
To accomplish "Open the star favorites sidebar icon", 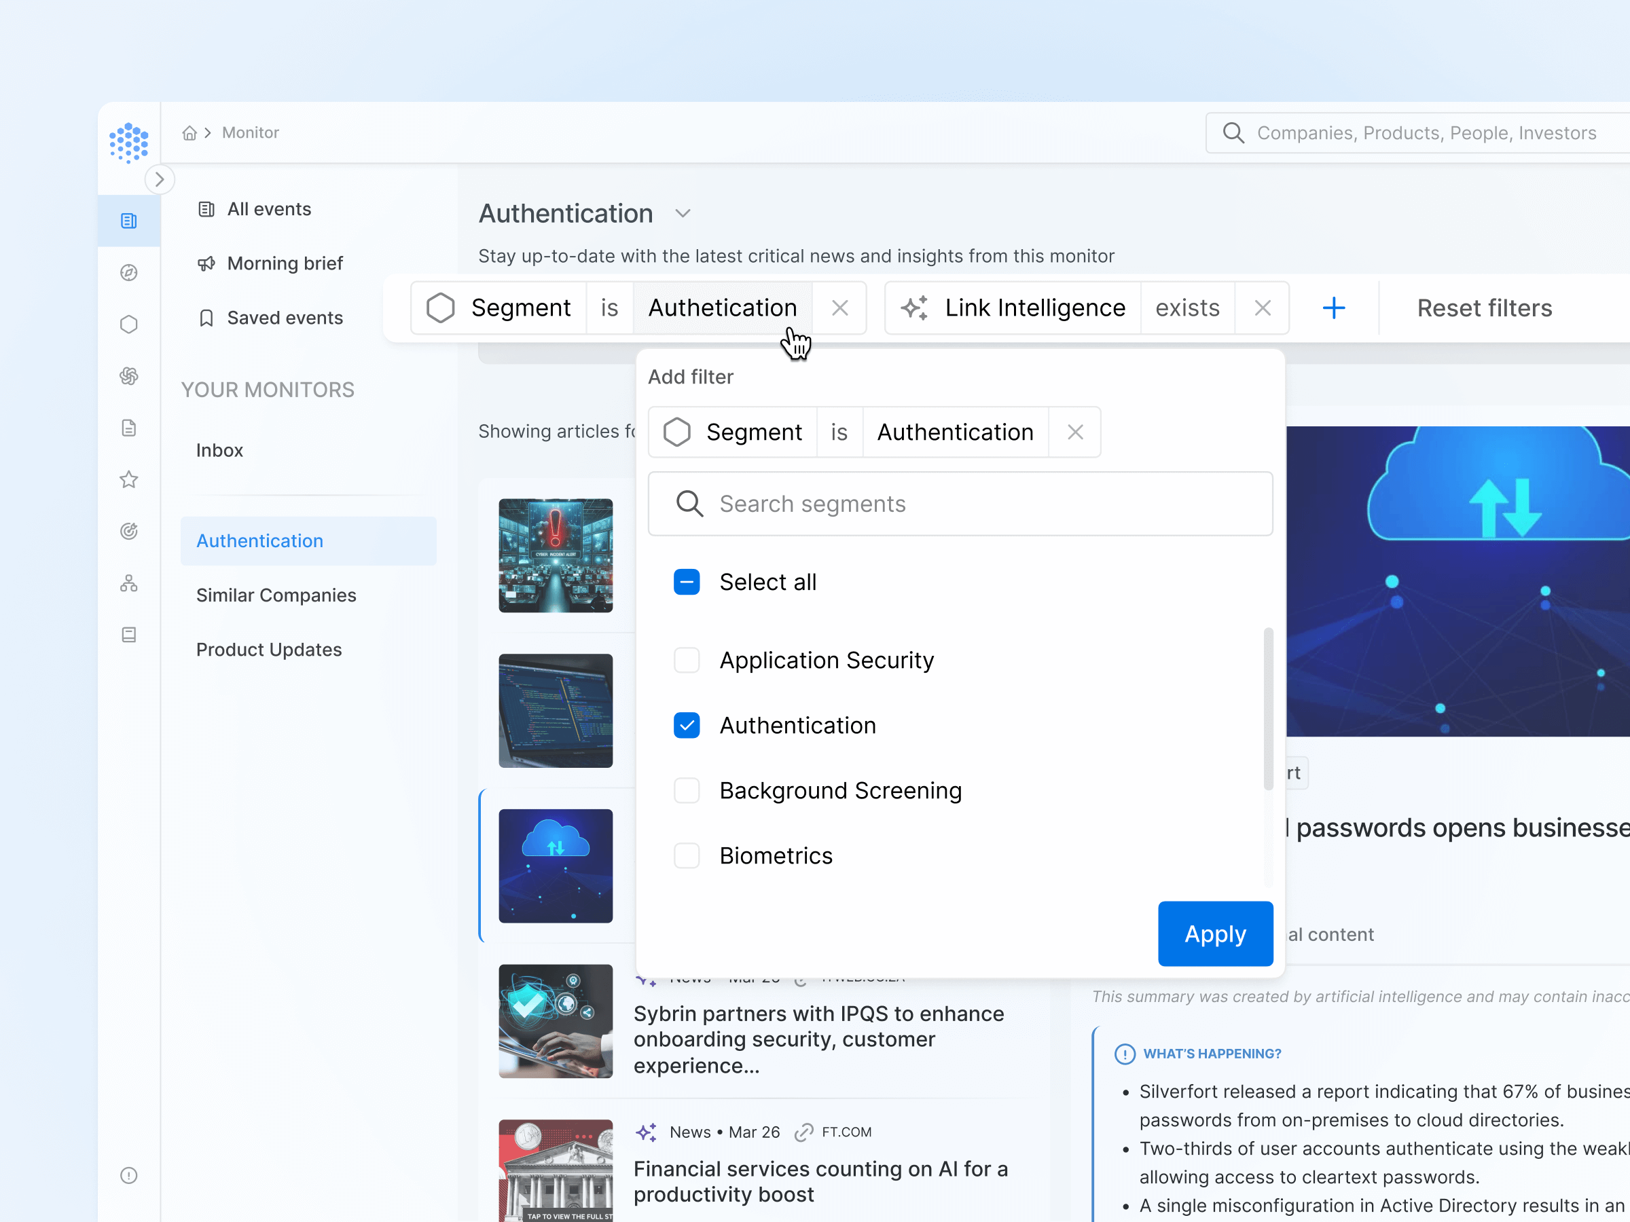I will tap(129, 479).
